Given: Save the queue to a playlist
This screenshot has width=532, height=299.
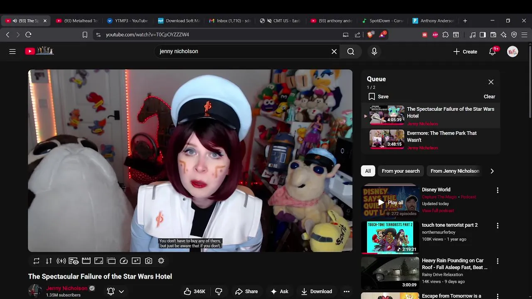Looking at the screenshot, I should pos(378,96).
